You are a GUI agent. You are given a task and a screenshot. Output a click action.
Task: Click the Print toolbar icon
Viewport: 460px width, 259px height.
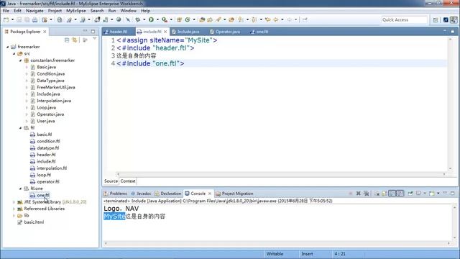(x=34, y=19)
